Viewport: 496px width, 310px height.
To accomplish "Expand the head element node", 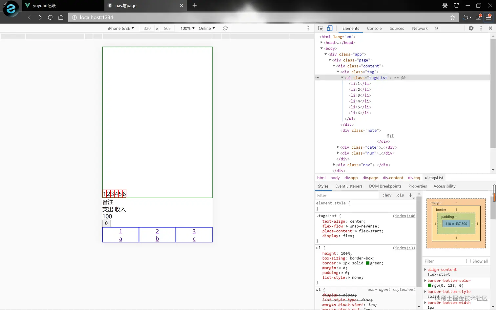I will point(321,42).
